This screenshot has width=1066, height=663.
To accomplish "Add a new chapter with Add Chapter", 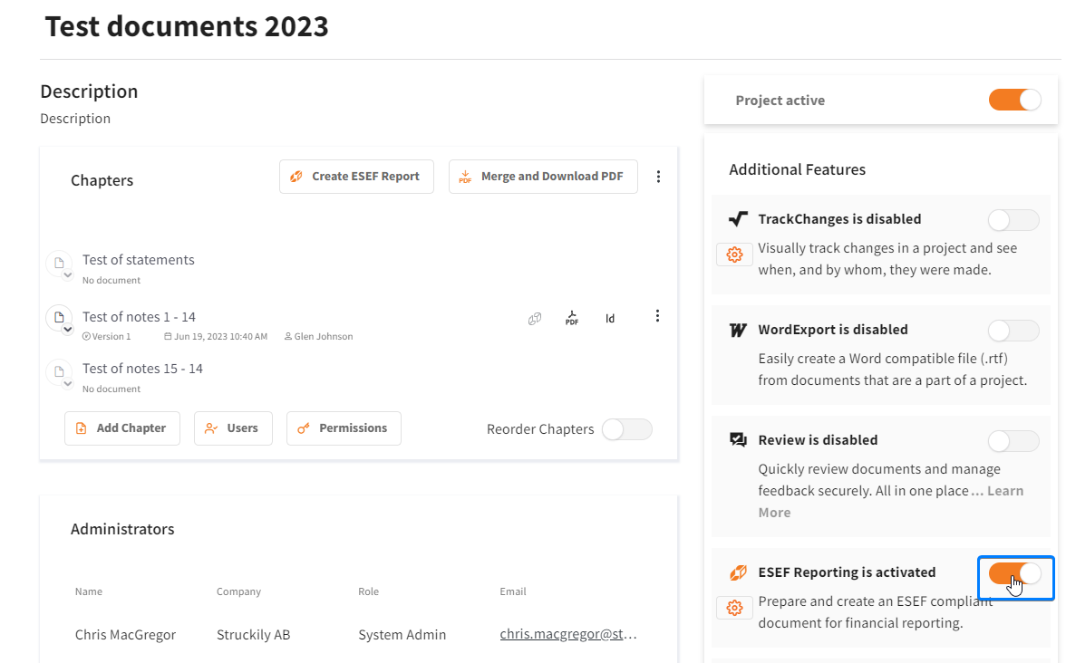I will pos(122,428).
